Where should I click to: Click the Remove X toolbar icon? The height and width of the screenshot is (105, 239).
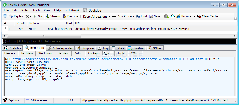pos(27,16)
